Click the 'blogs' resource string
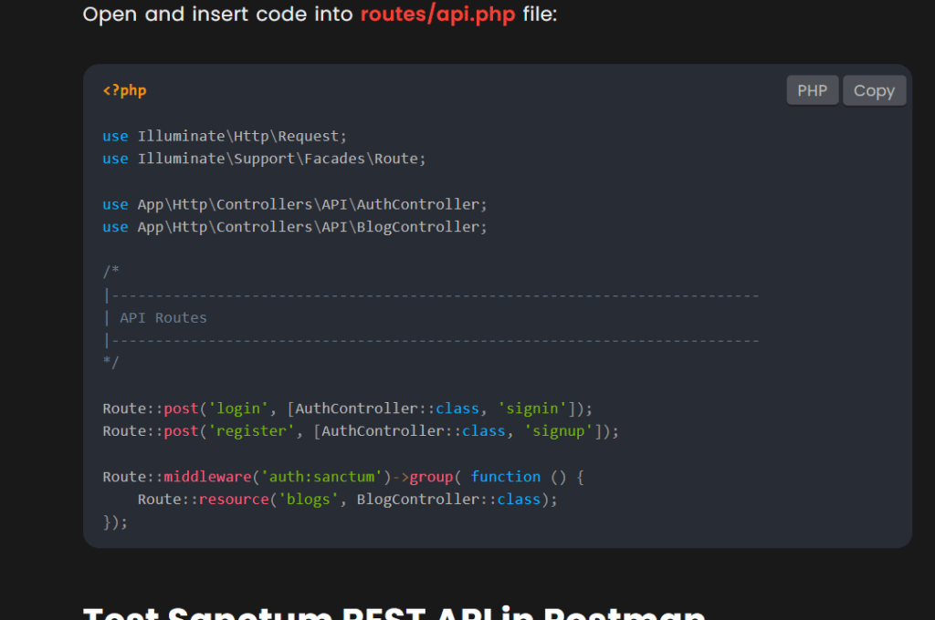 (x=308, y=500)
